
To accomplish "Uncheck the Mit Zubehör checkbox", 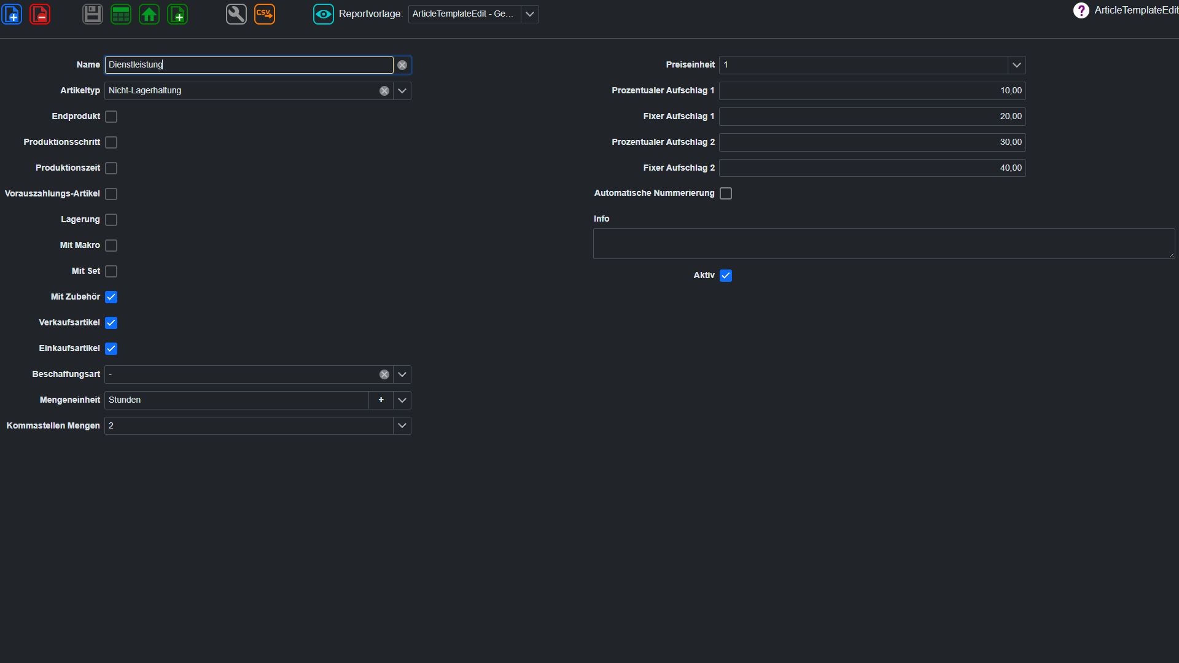I will [111, 297].
